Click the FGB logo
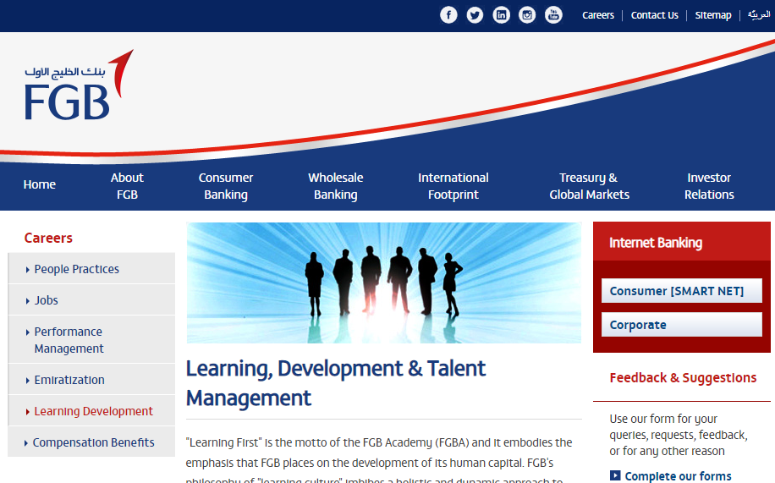 point(79,85)
